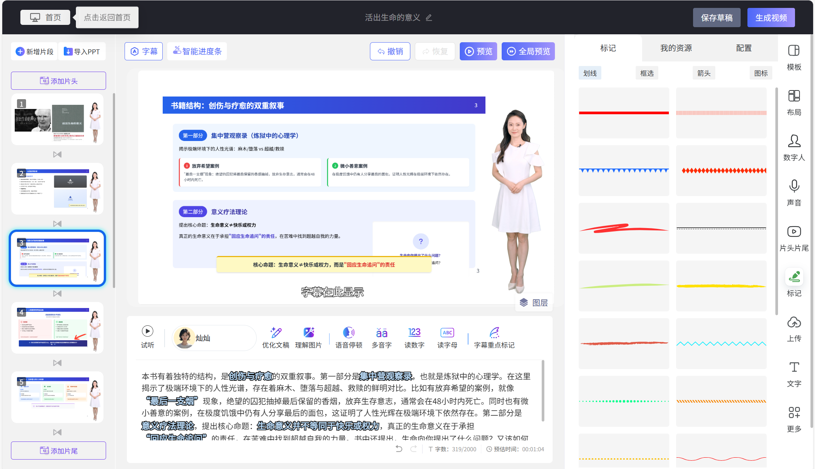Switch to the 配置 tab

click(744, 48)
